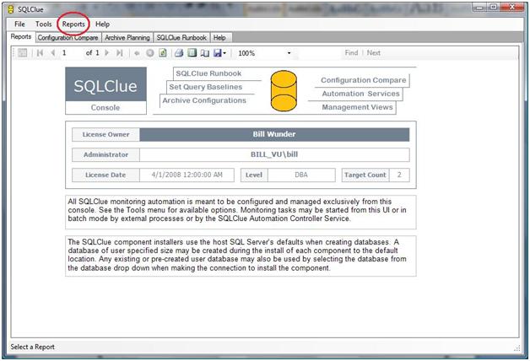The height and width of the screenshot is (361, 530).
Task: Go to previous report page
Action: [52, 52]
